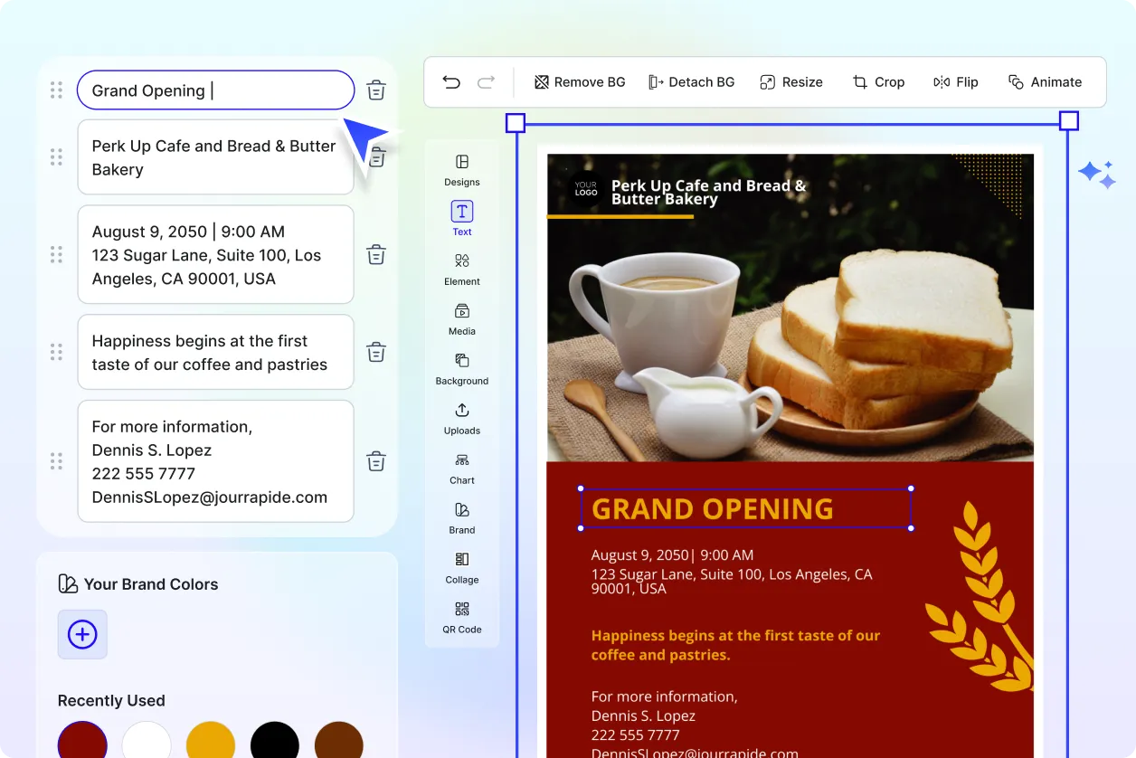The width and height of the screenshot is (1136, 758).
Task: Click the Animate button
Action: [1046, 81]
